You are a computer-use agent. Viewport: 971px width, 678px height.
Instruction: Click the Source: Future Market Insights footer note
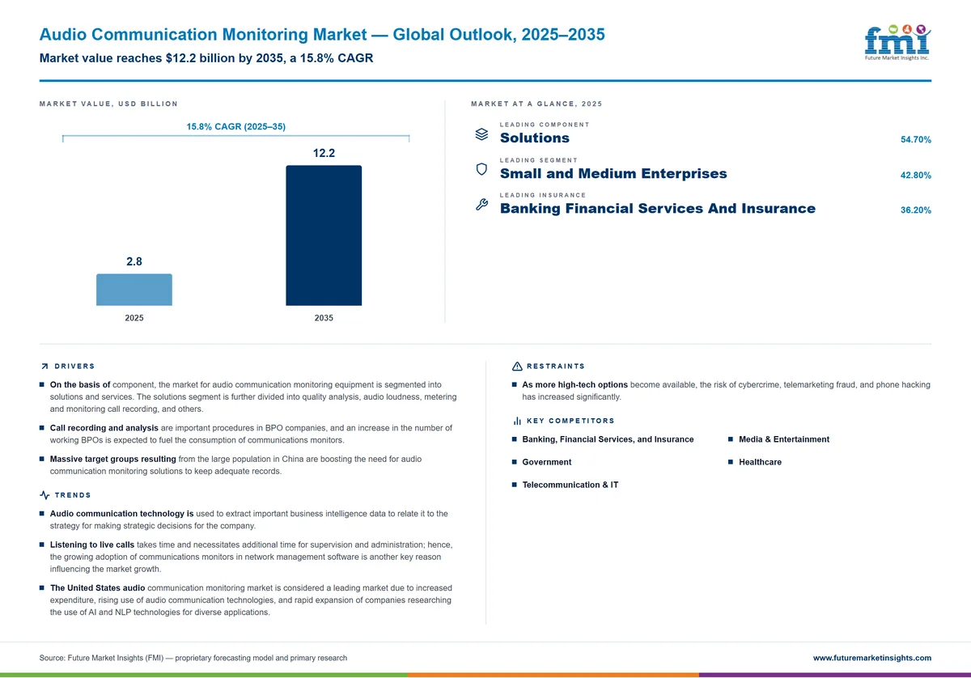(193, 658)
